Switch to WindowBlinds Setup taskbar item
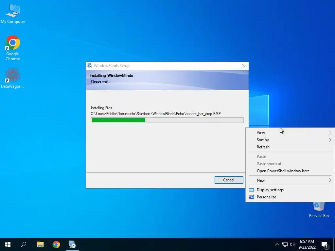 click(x=72, y=244)
